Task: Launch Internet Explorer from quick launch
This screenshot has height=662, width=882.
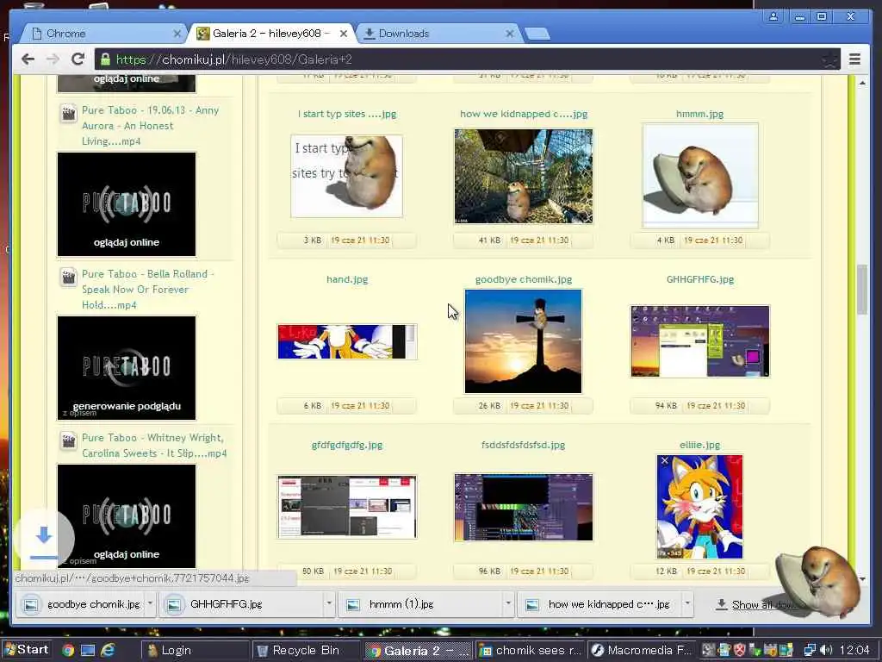Action: (x=108, y=650)
